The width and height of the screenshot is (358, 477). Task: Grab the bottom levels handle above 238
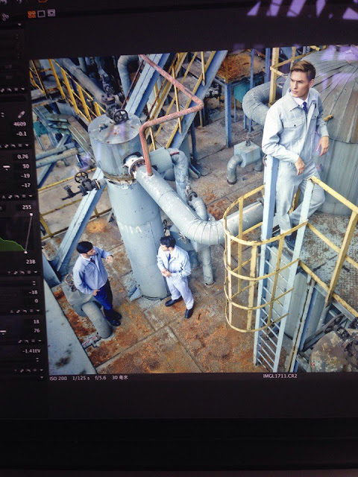tap(25, 252)
